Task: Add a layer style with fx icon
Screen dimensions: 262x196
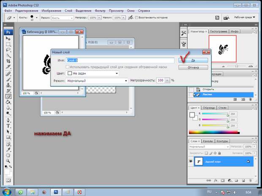Action: (x=216, y=180)
